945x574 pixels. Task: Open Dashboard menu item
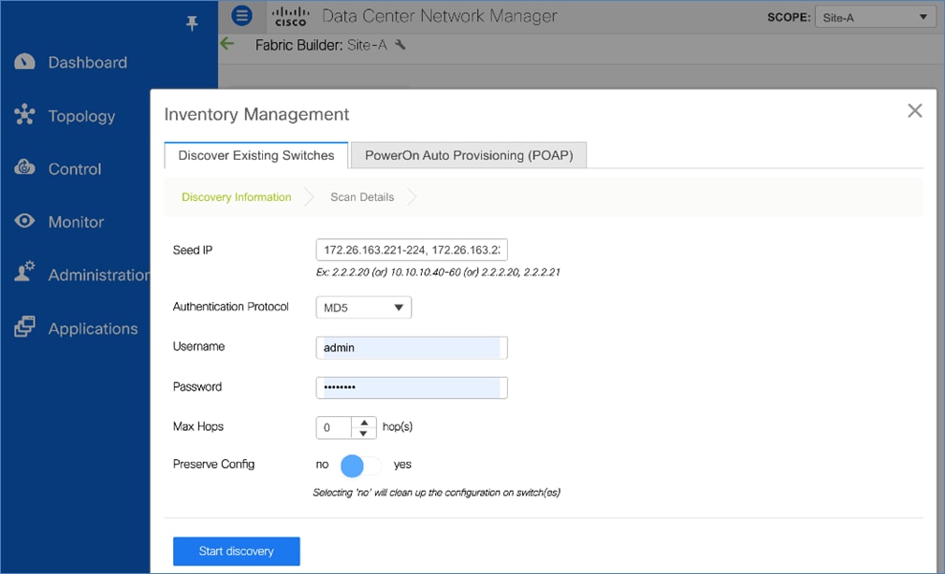pos(88,63)
